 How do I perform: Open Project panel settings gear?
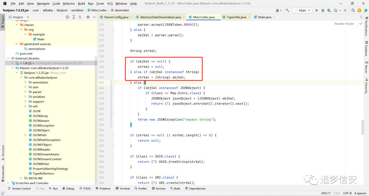point(88,17)
